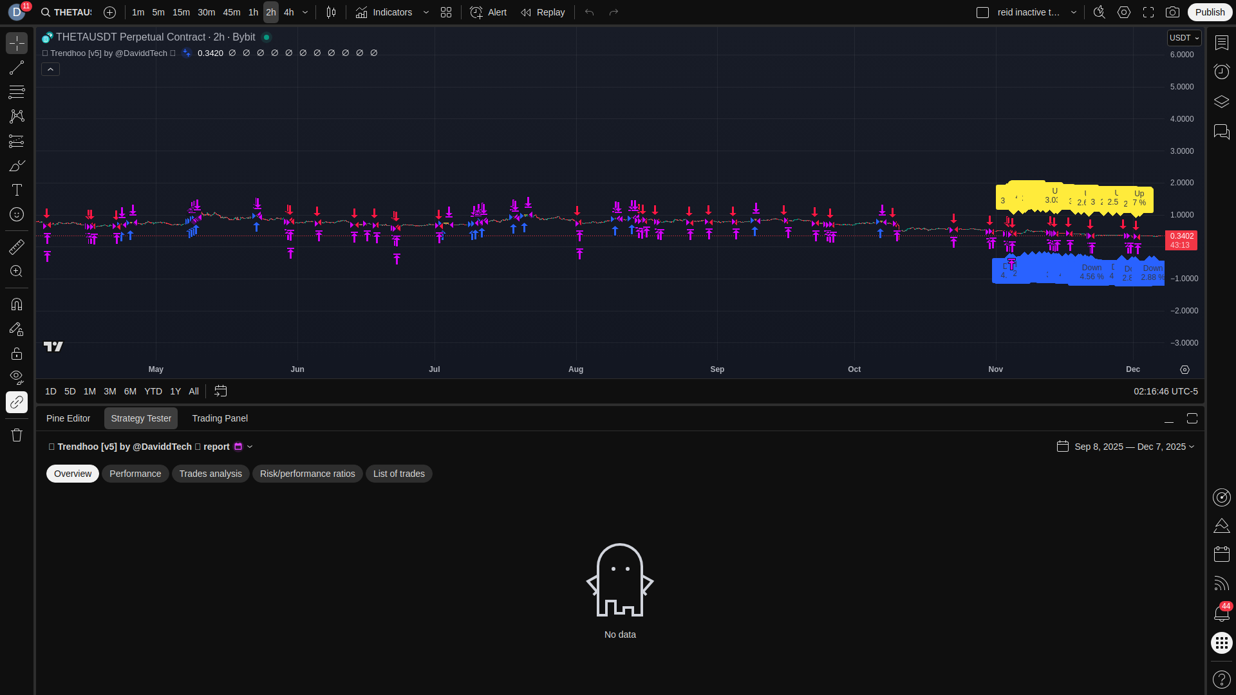
Task: Open the List of trades tab
Action: [398, 474]
